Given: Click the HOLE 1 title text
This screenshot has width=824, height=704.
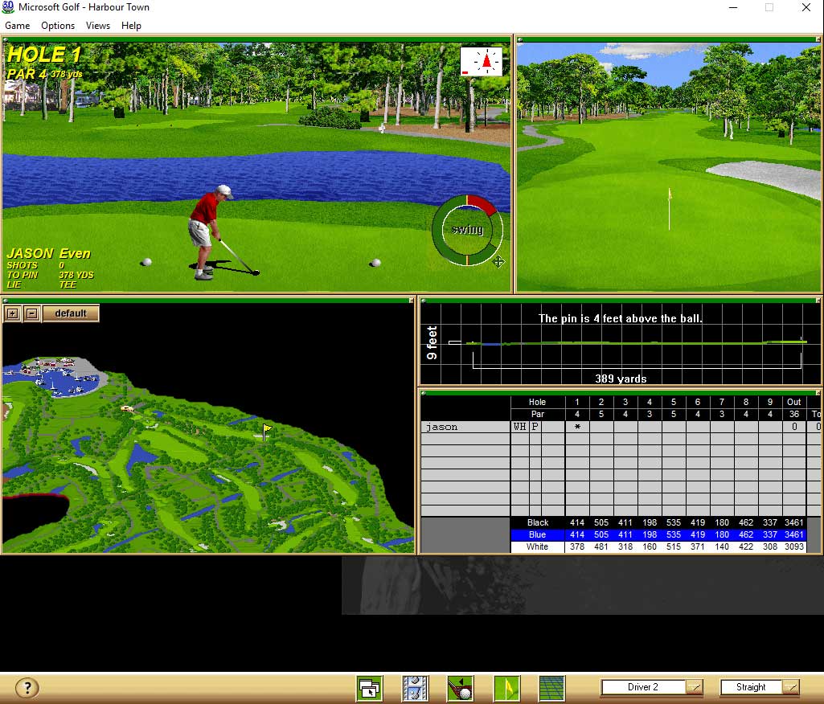Looking at the screenshot, I should 44,55.
